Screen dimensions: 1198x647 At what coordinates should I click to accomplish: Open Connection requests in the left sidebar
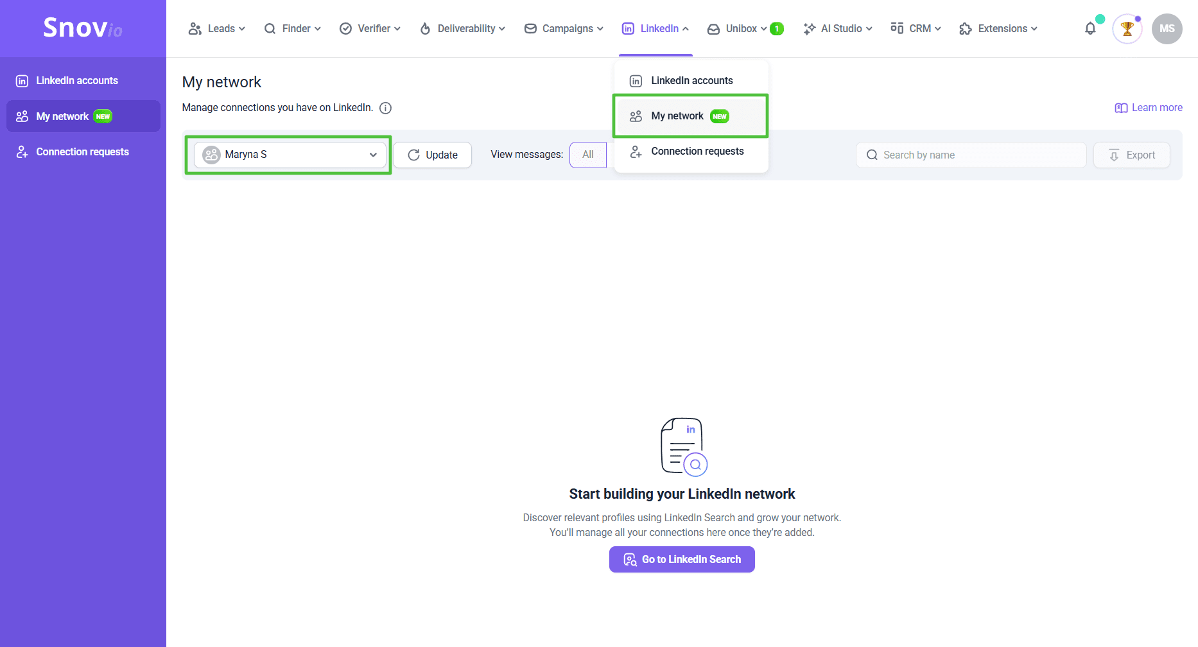click(82, 152)
